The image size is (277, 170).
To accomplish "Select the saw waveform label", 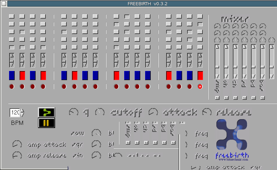I will tap(77, 133).
